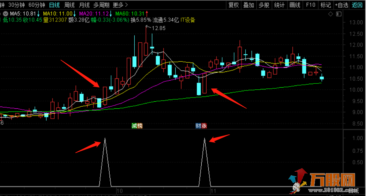Screen dimensions: 366x196
Task: Add stock with +自选 button
Action: pos(341,5)
